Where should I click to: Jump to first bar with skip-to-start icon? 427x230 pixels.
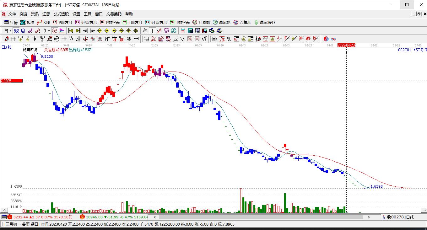71,31
